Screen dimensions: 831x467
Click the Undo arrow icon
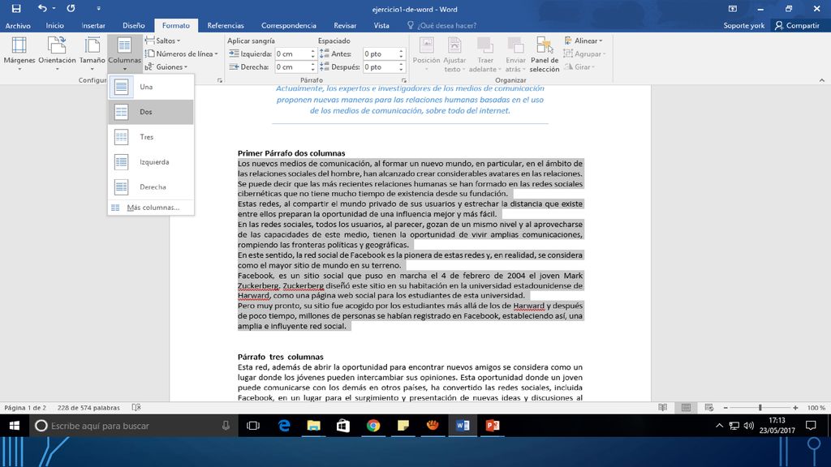tap(42, 8)
